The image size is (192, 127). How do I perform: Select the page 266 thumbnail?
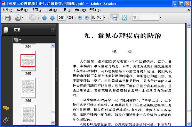pyautogui.click(x=28, y=87)
